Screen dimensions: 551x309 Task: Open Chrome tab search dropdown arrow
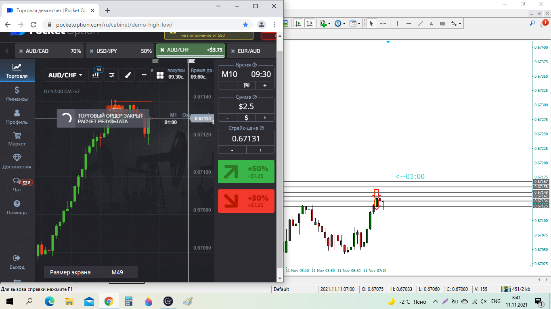click(x=218, y=6)
